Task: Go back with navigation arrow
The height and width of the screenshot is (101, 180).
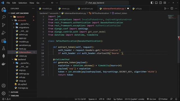Action: pos(52,3)
